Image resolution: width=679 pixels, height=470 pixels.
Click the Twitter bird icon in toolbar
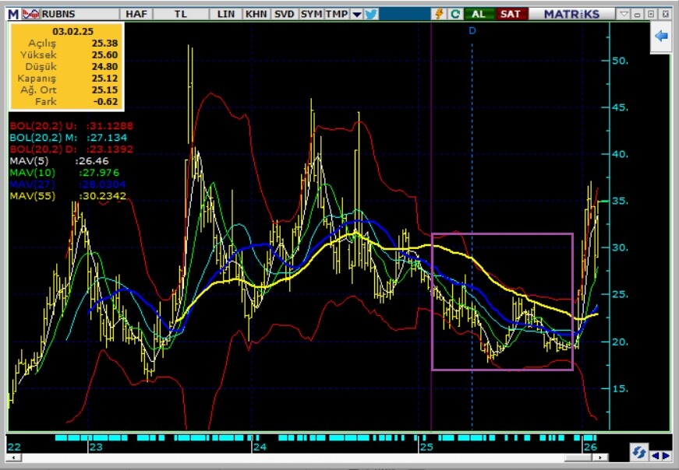371,14
